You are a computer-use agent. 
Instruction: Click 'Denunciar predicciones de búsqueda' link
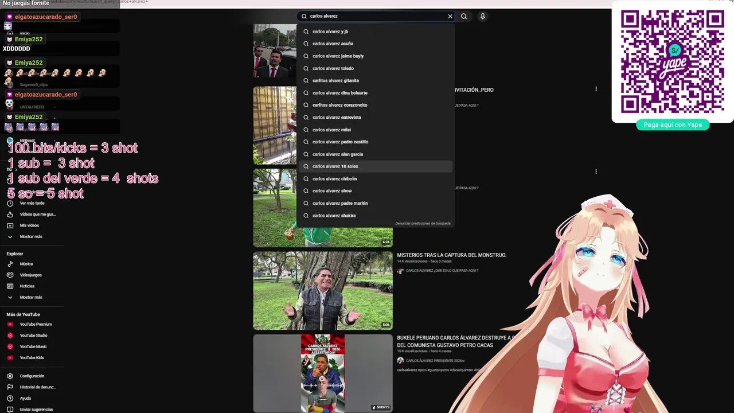tap(423, 224)
